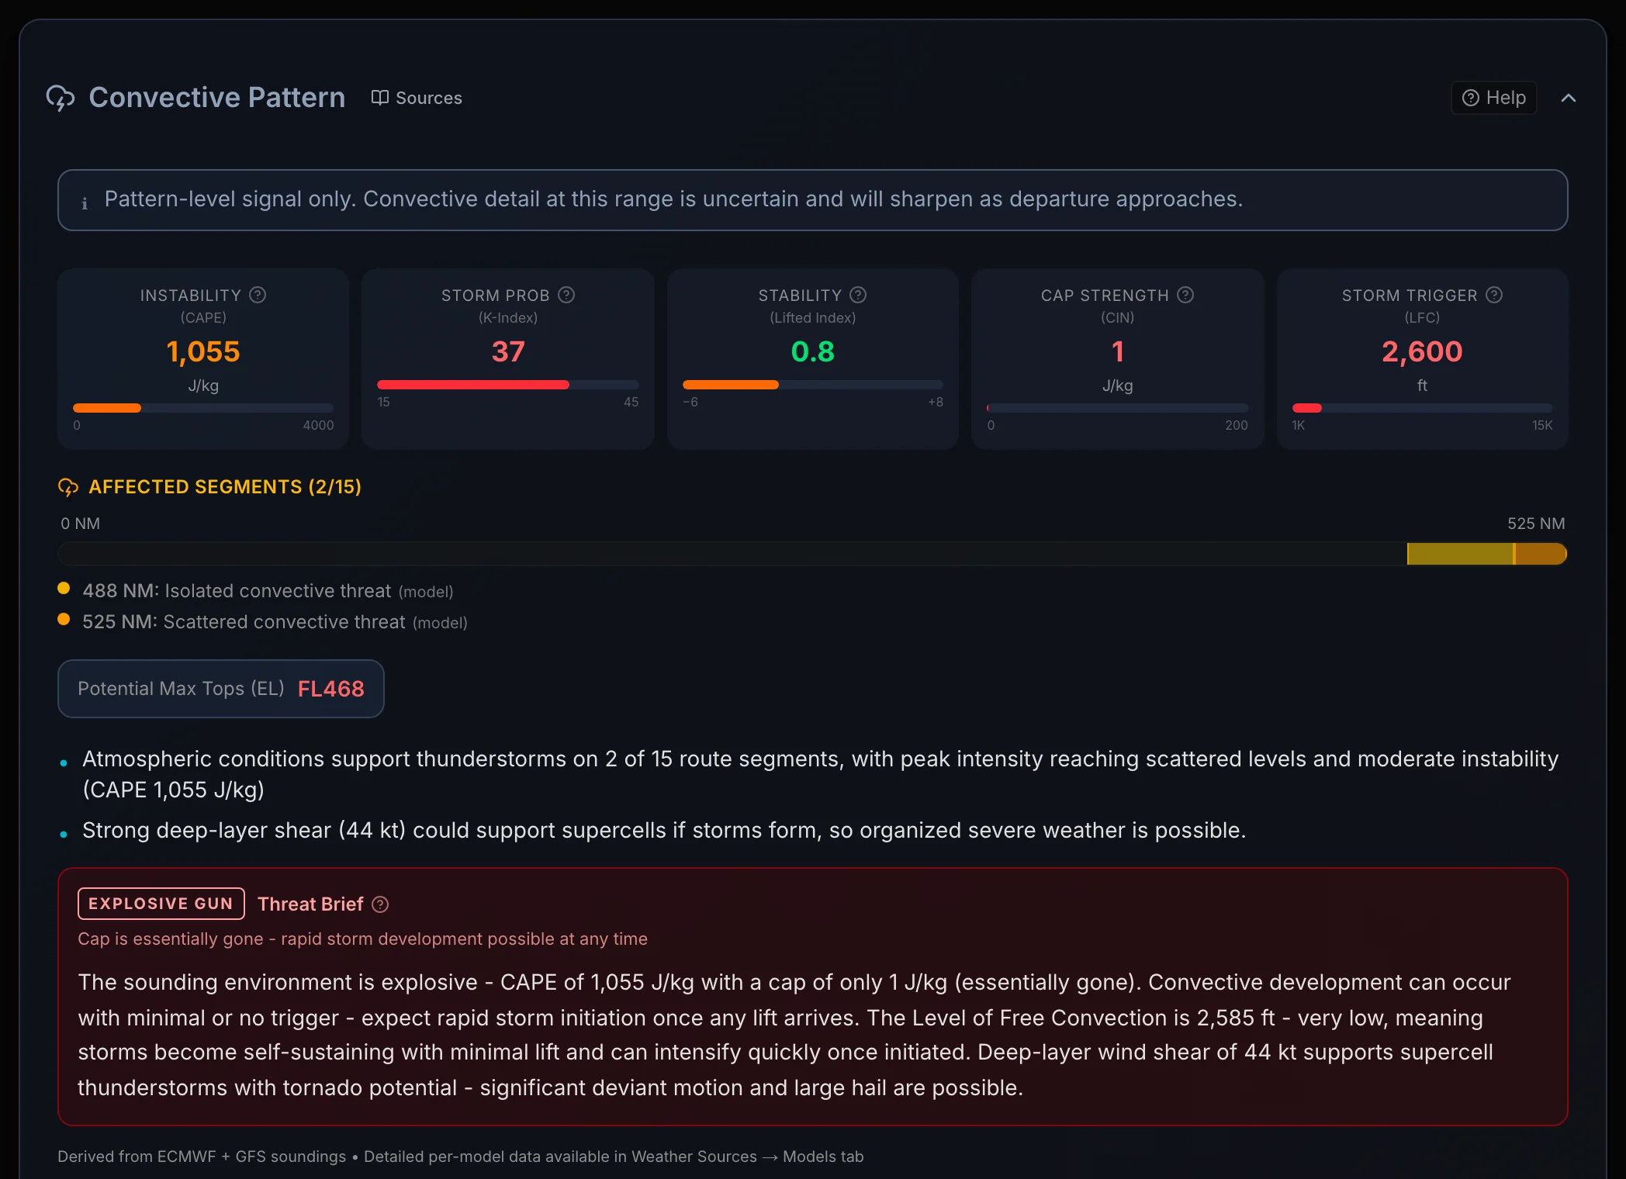Screen dimensions: 1626x1179
Task: Click the Convective Pattern storm cloud icon
Action: pos(61,98)
